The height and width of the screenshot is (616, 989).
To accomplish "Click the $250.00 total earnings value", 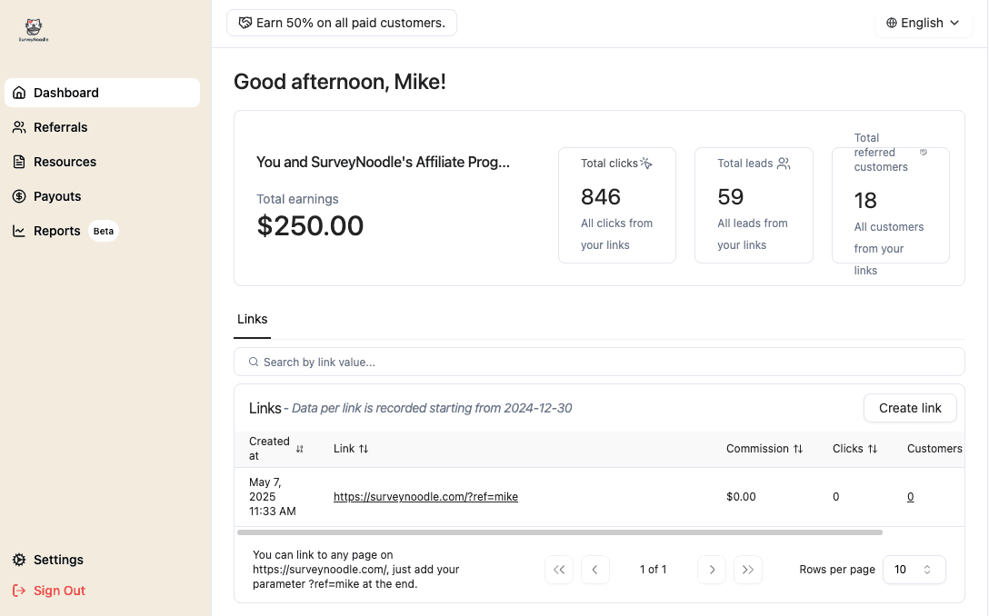I will pos(310,225).
